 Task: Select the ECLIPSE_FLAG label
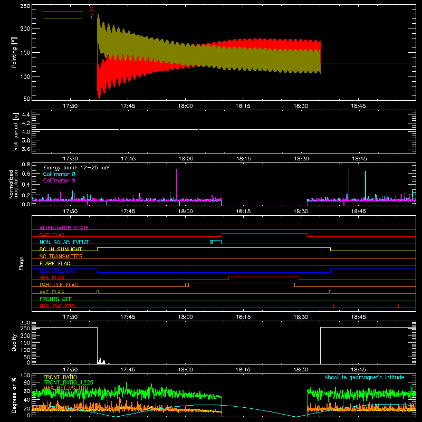click(x=57, y=271)
